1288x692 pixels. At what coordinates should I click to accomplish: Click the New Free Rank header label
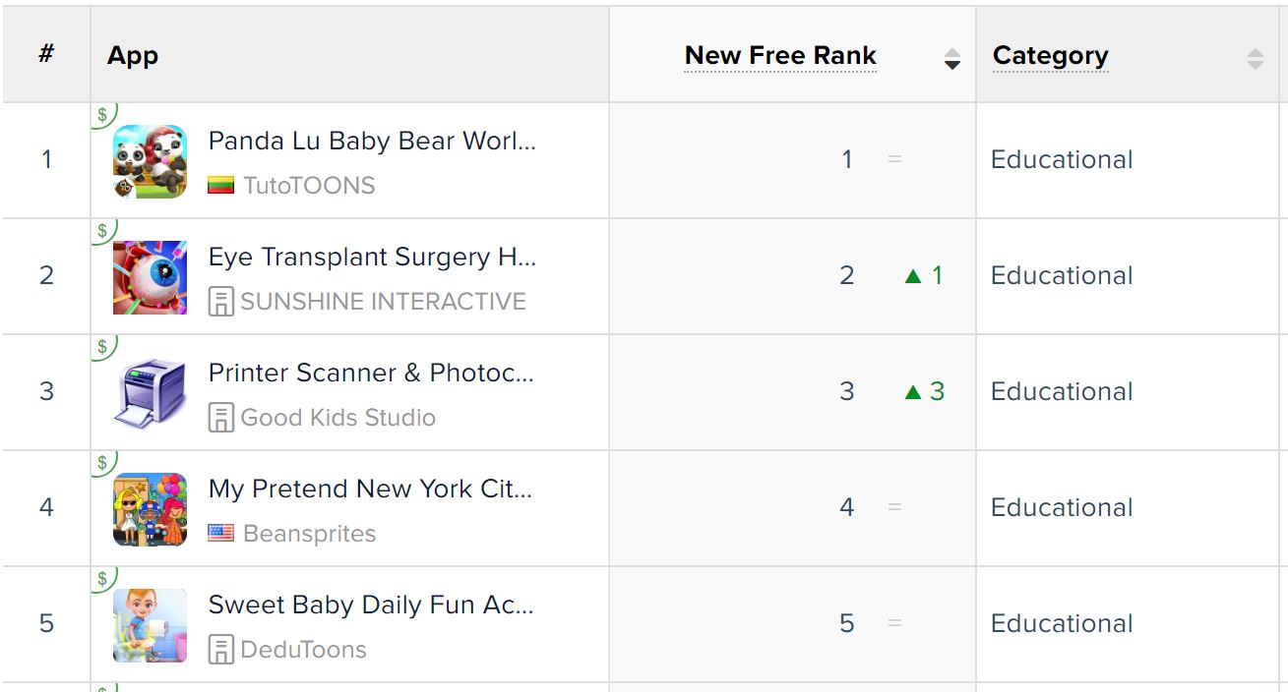click(780, 56)
